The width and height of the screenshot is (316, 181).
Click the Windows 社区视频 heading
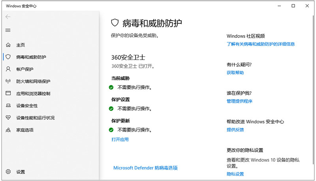pos(246,36)
